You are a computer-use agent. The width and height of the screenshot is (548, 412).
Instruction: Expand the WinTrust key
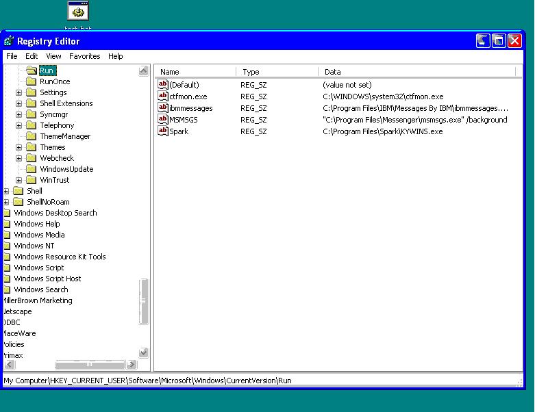click(19, 180)
